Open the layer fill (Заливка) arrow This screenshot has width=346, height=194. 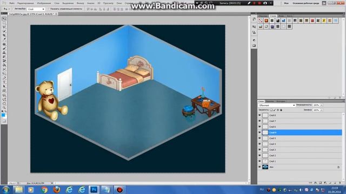point(321,110)
